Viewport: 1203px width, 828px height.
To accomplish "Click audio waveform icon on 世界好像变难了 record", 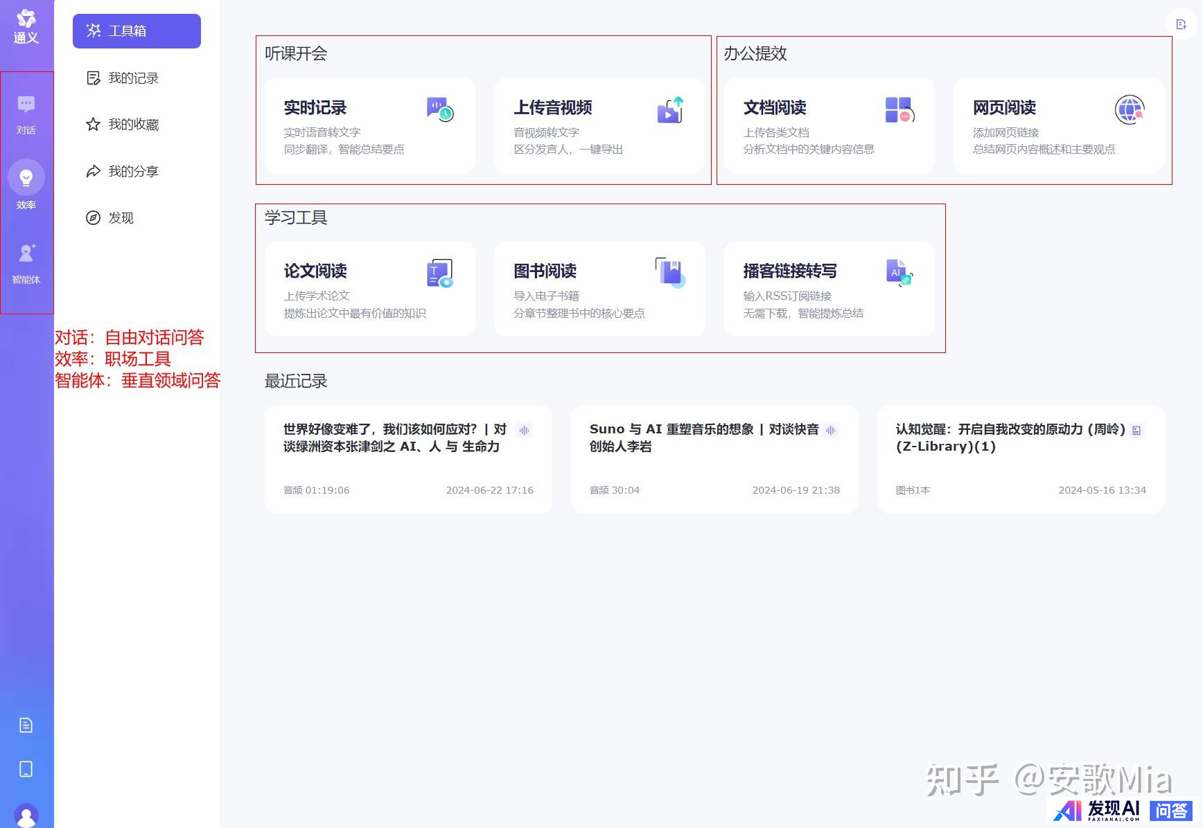I will click(525, 431).
